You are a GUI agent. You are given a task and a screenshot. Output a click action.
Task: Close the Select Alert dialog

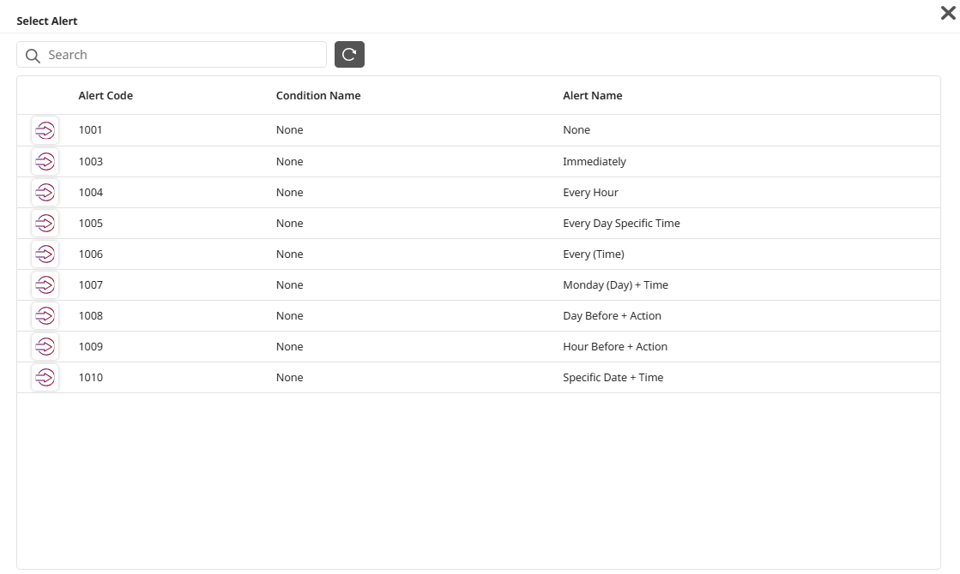point(948,13)
